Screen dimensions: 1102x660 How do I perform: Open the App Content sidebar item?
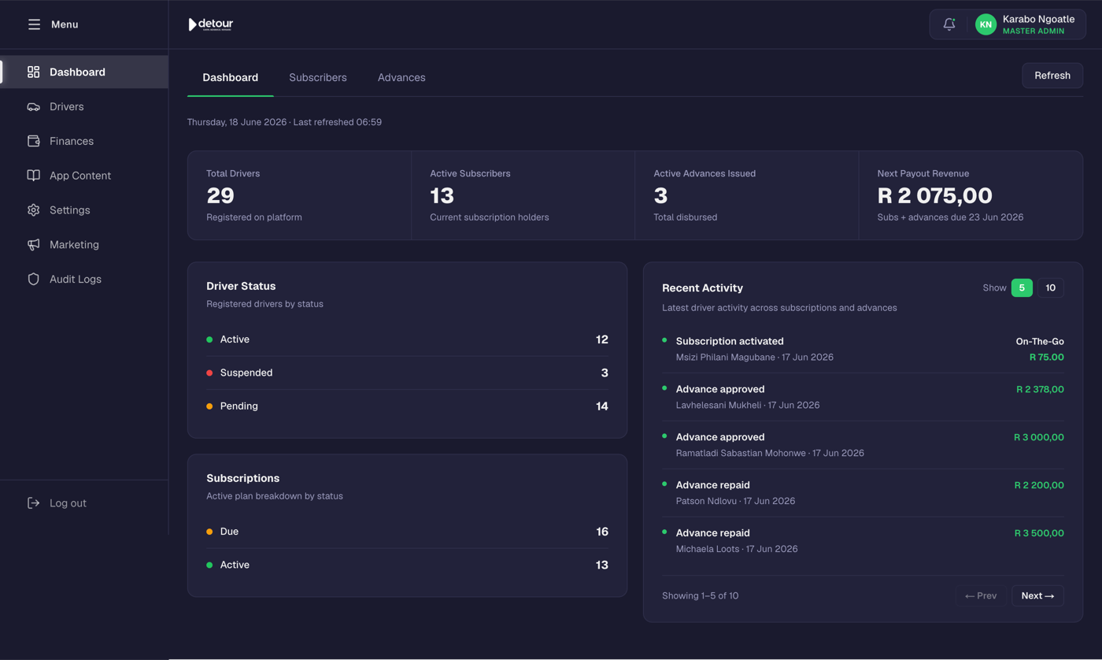[84, 176]
